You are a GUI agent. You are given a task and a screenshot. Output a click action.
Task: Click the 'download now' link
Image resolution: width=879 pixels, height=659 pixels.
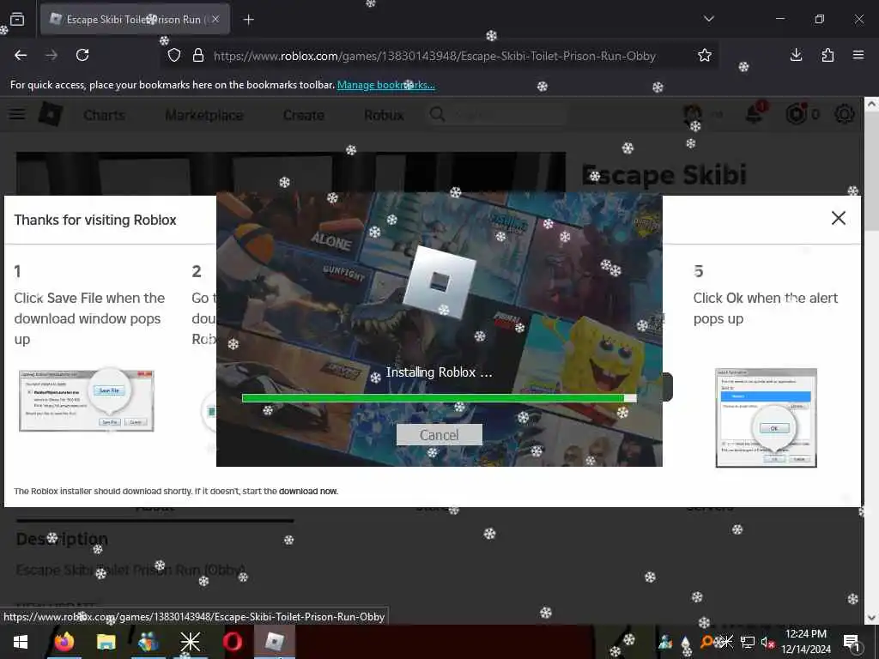click(308, 492)
